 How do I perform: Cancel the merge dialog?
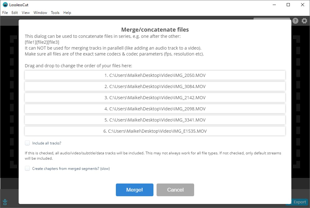point(175,190)
